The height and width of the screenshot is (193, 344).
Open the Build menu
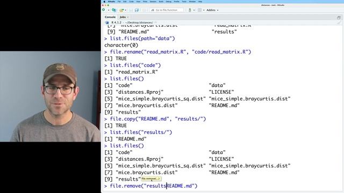click(161, 2)
